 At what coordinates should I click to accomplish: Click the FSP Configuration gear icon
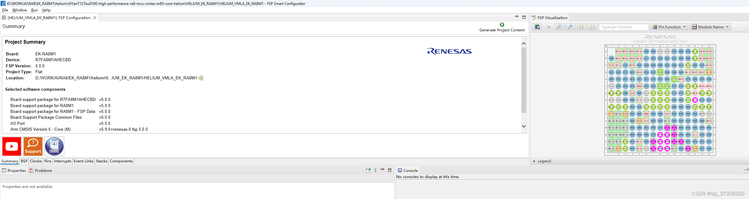pos(4,18)
